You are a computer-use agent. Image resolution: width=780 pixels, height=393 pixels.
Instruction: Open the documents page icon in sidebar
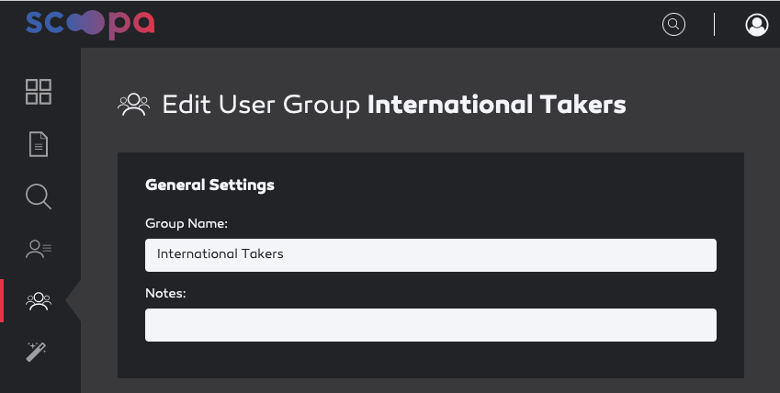pyautogui.click(x=39, y=144)
